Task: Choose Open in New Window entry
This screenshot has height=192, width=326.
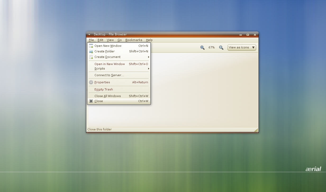Action: click(x=119, y=64)
